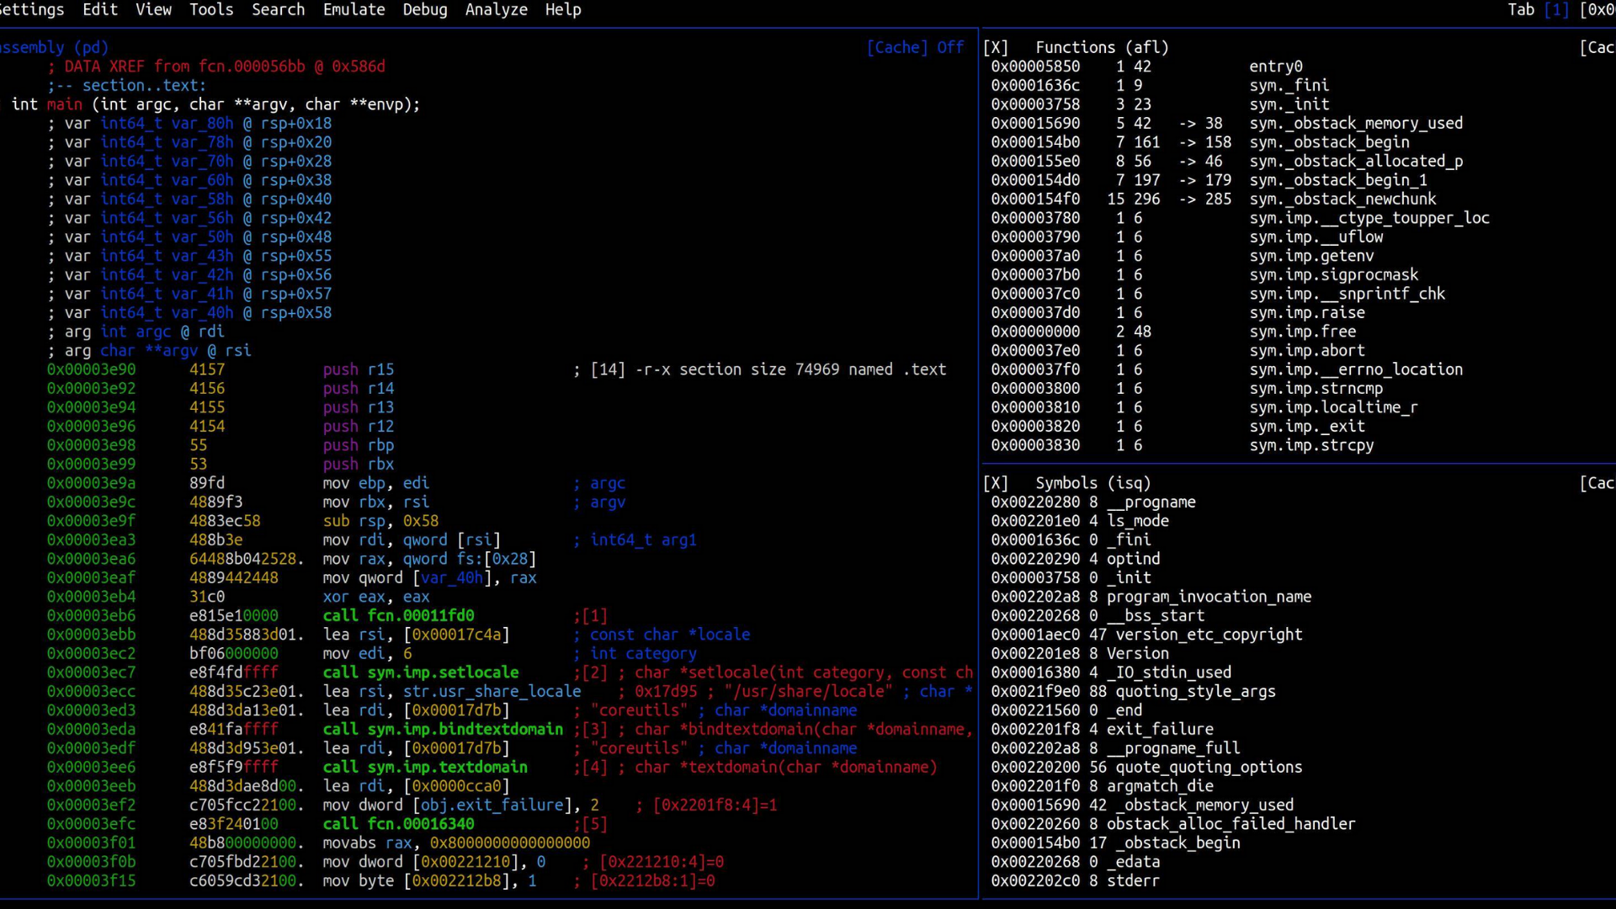This screenshot has width=1616, height=909.
Task: Close the Symbols (isq) panel with [X]
Action: pos(995,482)
